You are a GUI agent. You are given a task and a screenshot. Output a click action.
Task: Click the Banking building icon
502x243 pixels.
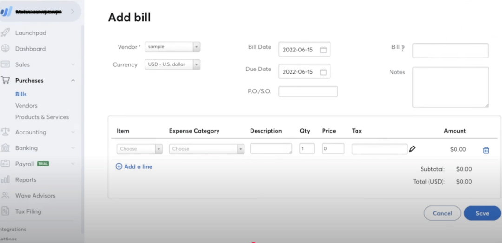pyautogui.click(x=5, y=148)
